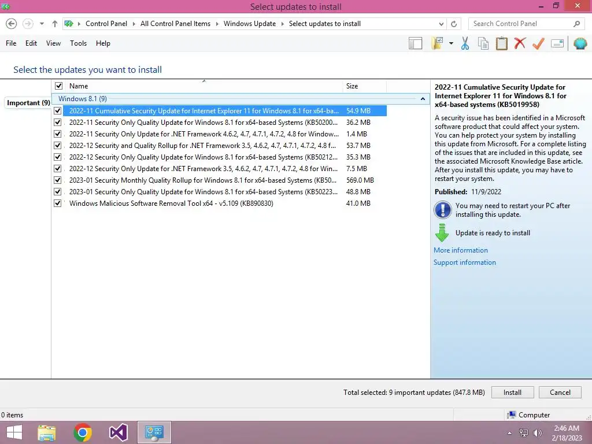Go up one level with the Up arrow
The image size is (592, 444).
[55, 24]
